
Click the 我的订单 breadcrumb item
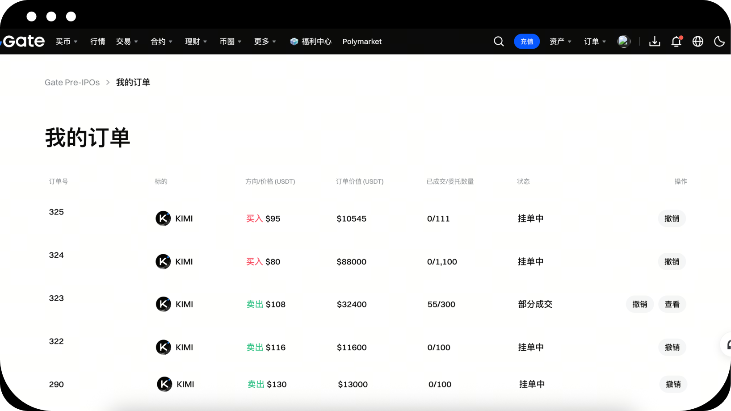pyautogui.click(x=133, y=82)
